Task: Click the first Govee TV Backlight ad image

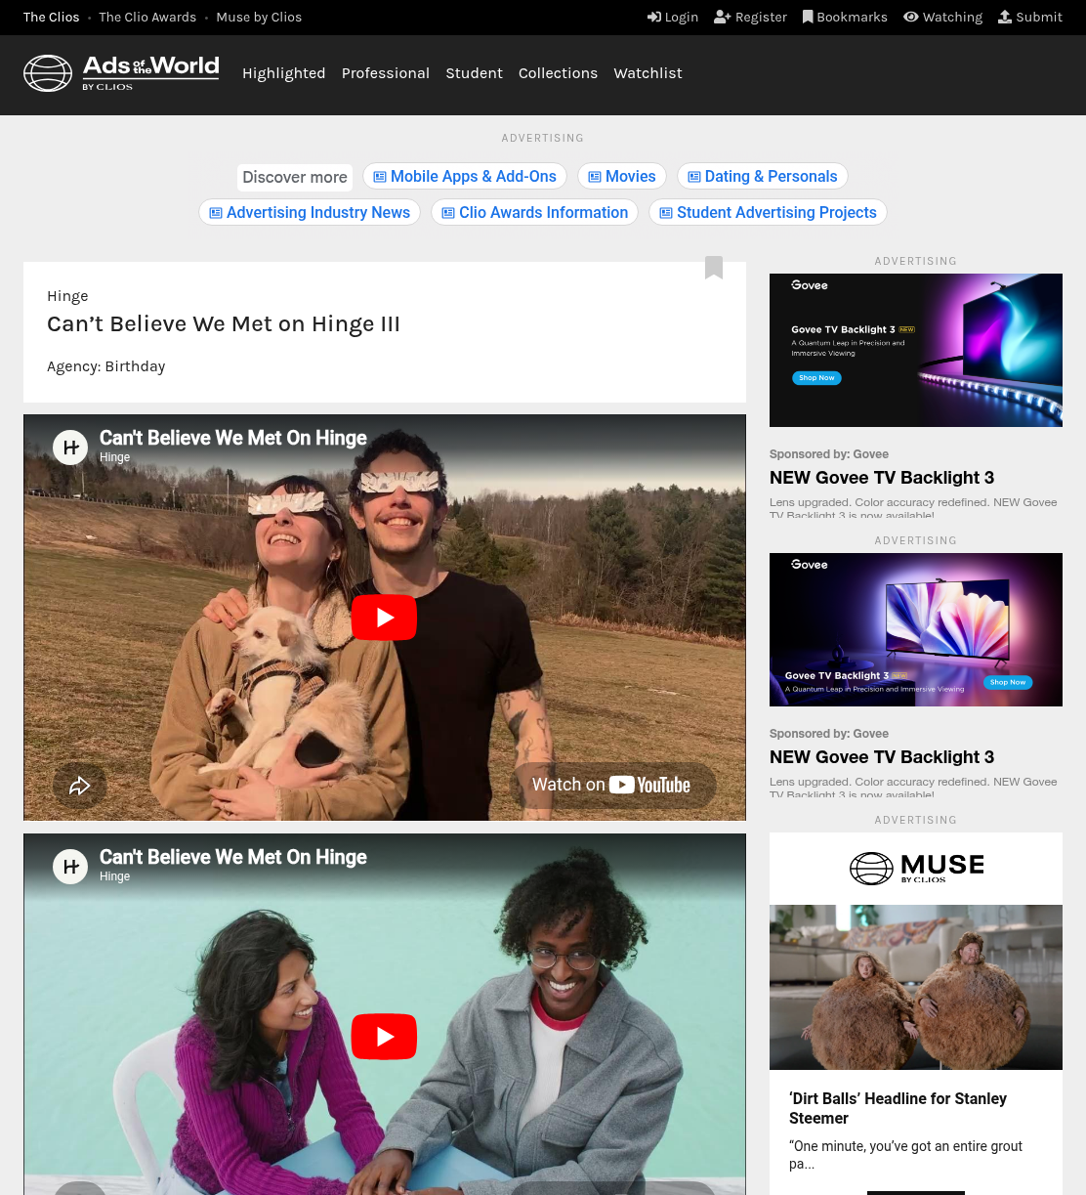Action: click(x=916, y=350)
